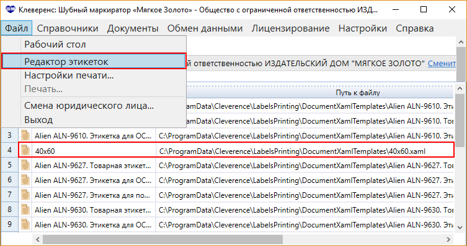Click file icon in row 5
Viewport: 467px width, 246px height.
25,165
